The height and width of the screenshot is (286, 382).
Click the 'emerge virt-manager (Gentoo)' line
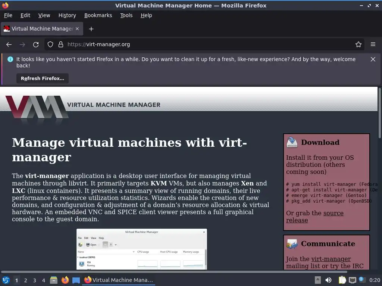(x=326, y=196)
